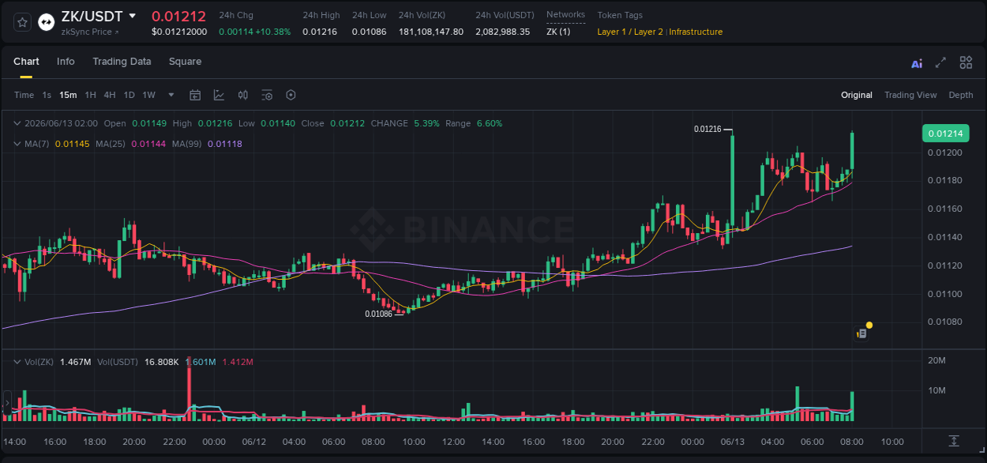Click the ZK token logo icon
The height and width of the screenshot is (463, 987).
[47, 23]
